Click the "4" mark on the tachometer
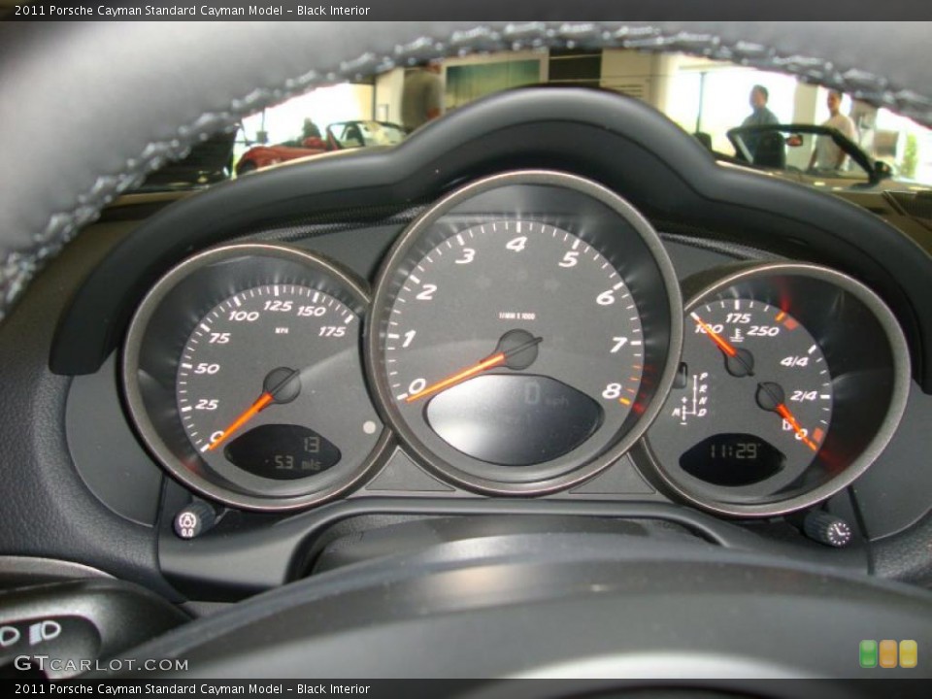 516,244
